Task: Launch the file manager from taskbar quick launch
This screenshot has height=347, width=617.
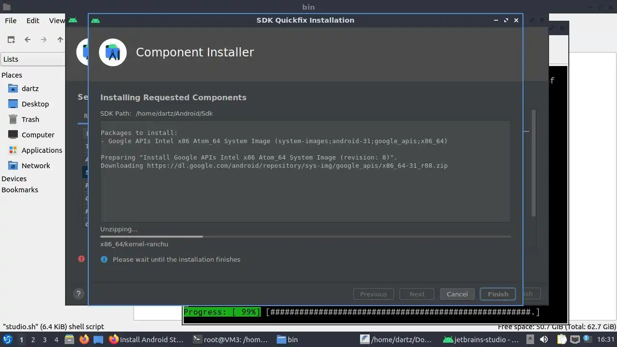Action: pos(69,339)
